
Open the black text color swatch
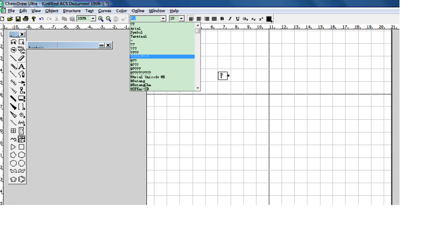tap(269, 19)
